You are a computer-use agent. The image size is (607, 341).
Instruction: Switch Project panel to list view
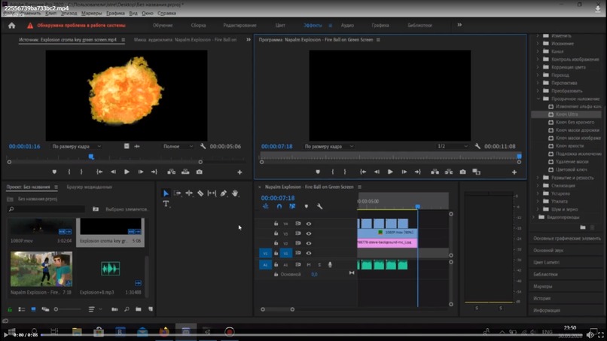tap(22, 309)
